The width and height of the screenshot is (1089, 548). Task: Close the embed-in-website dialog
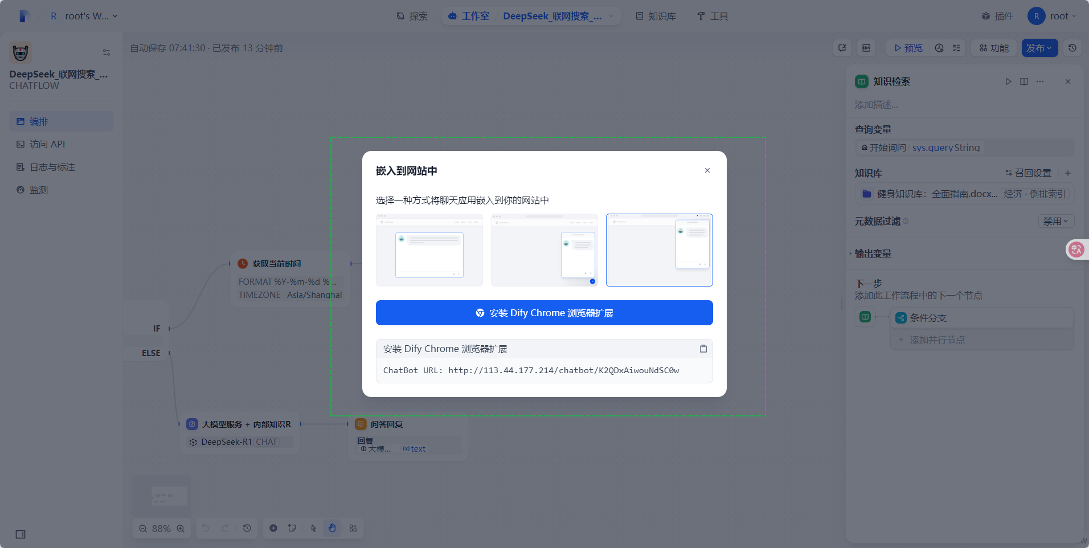pos(707,170)
